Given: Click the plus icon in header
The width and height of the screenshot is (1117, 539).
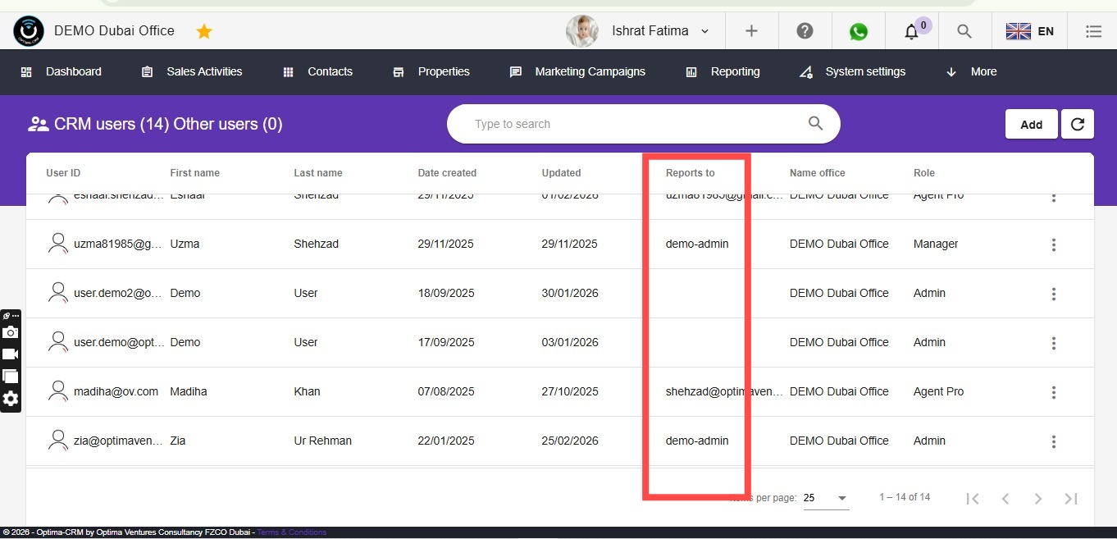Looking at the screenshot, I should click(x=751, y=31).
